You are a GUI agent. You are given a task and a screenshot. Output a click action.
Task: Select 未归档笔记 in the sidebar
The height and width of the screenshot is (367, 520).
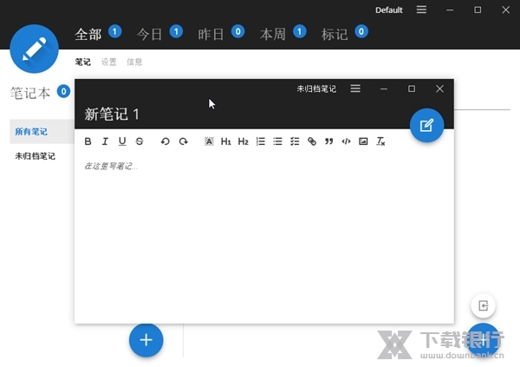[x=36, y=156]
